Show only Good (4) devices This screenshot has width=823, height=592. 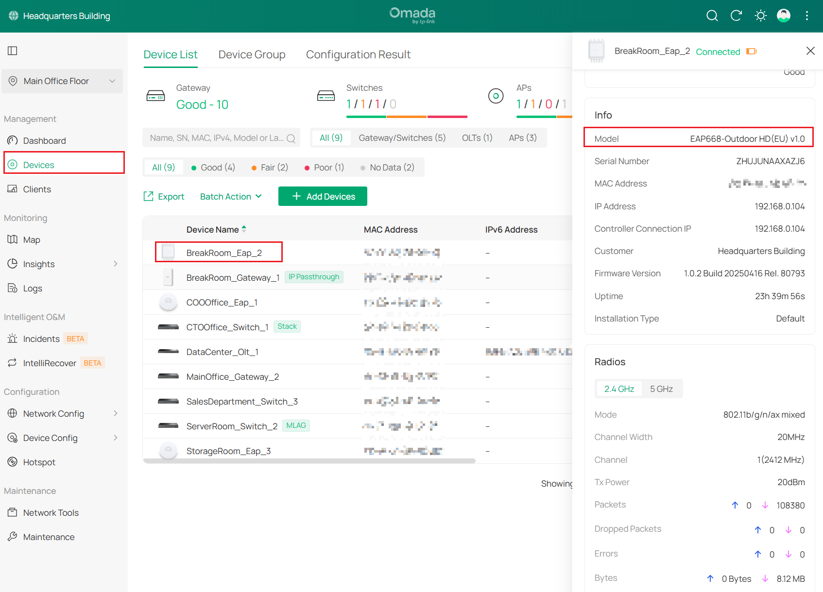pos(213,168)
